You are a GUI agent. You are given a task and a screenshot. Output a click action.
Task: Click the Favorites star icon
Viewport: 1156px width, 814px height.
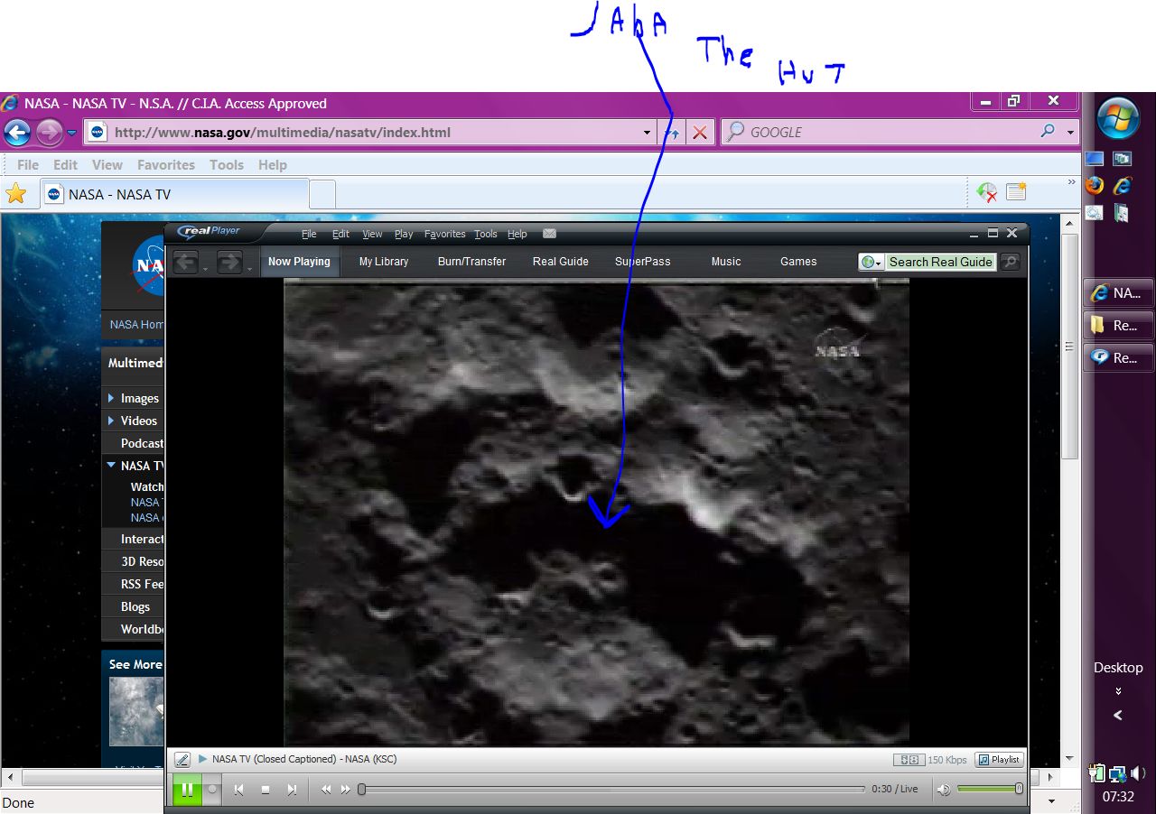[16, 193]
